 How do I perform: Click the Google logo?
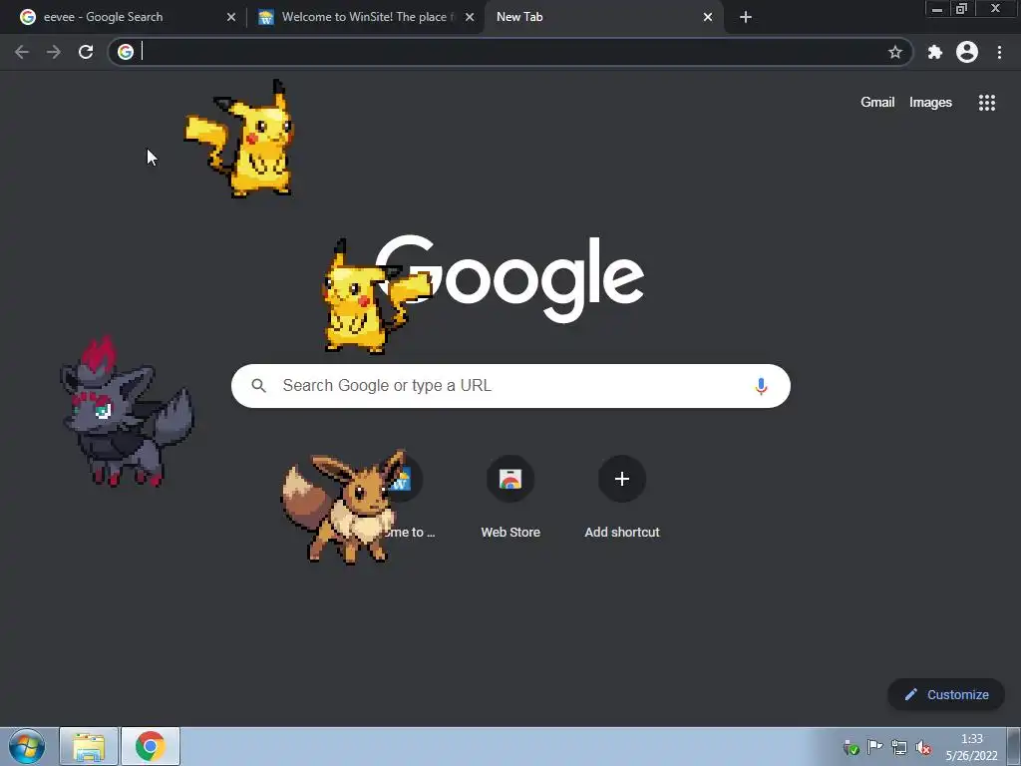510,279
